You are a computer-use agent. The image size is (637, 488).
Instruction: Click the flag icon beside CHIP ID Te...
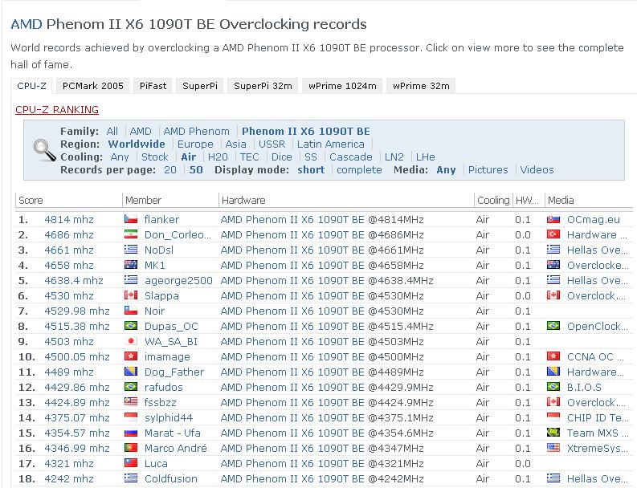tap(553, 417)
